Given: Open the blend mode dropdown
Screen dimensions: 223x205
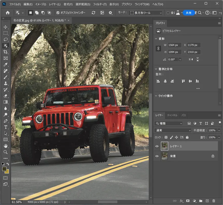Looking at the screenshot, I should coord(173,130).
